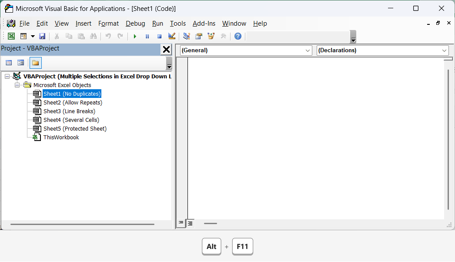
Task: Open Object Browser toolbar icon
Action: [211, 36]
